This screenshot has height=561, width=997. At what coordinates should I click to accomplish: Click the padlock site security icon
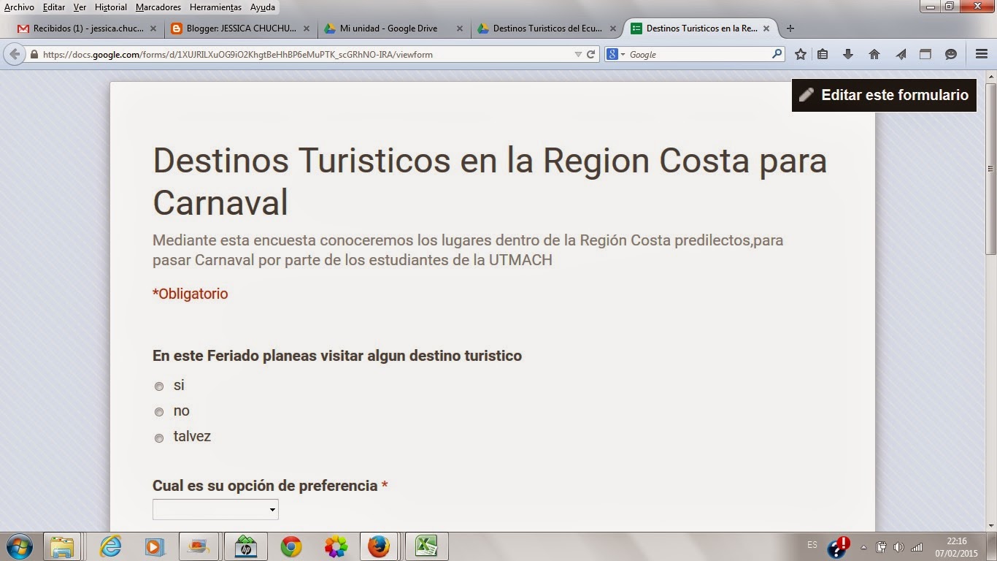(x=34, y=54)
